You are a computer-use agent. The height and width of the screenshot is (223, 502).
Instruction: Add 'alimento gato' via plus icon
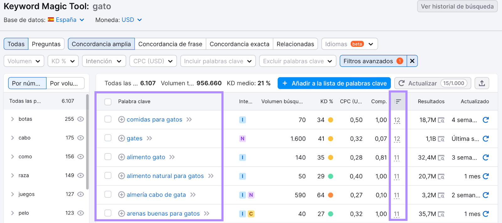click(x=121, y=157)
